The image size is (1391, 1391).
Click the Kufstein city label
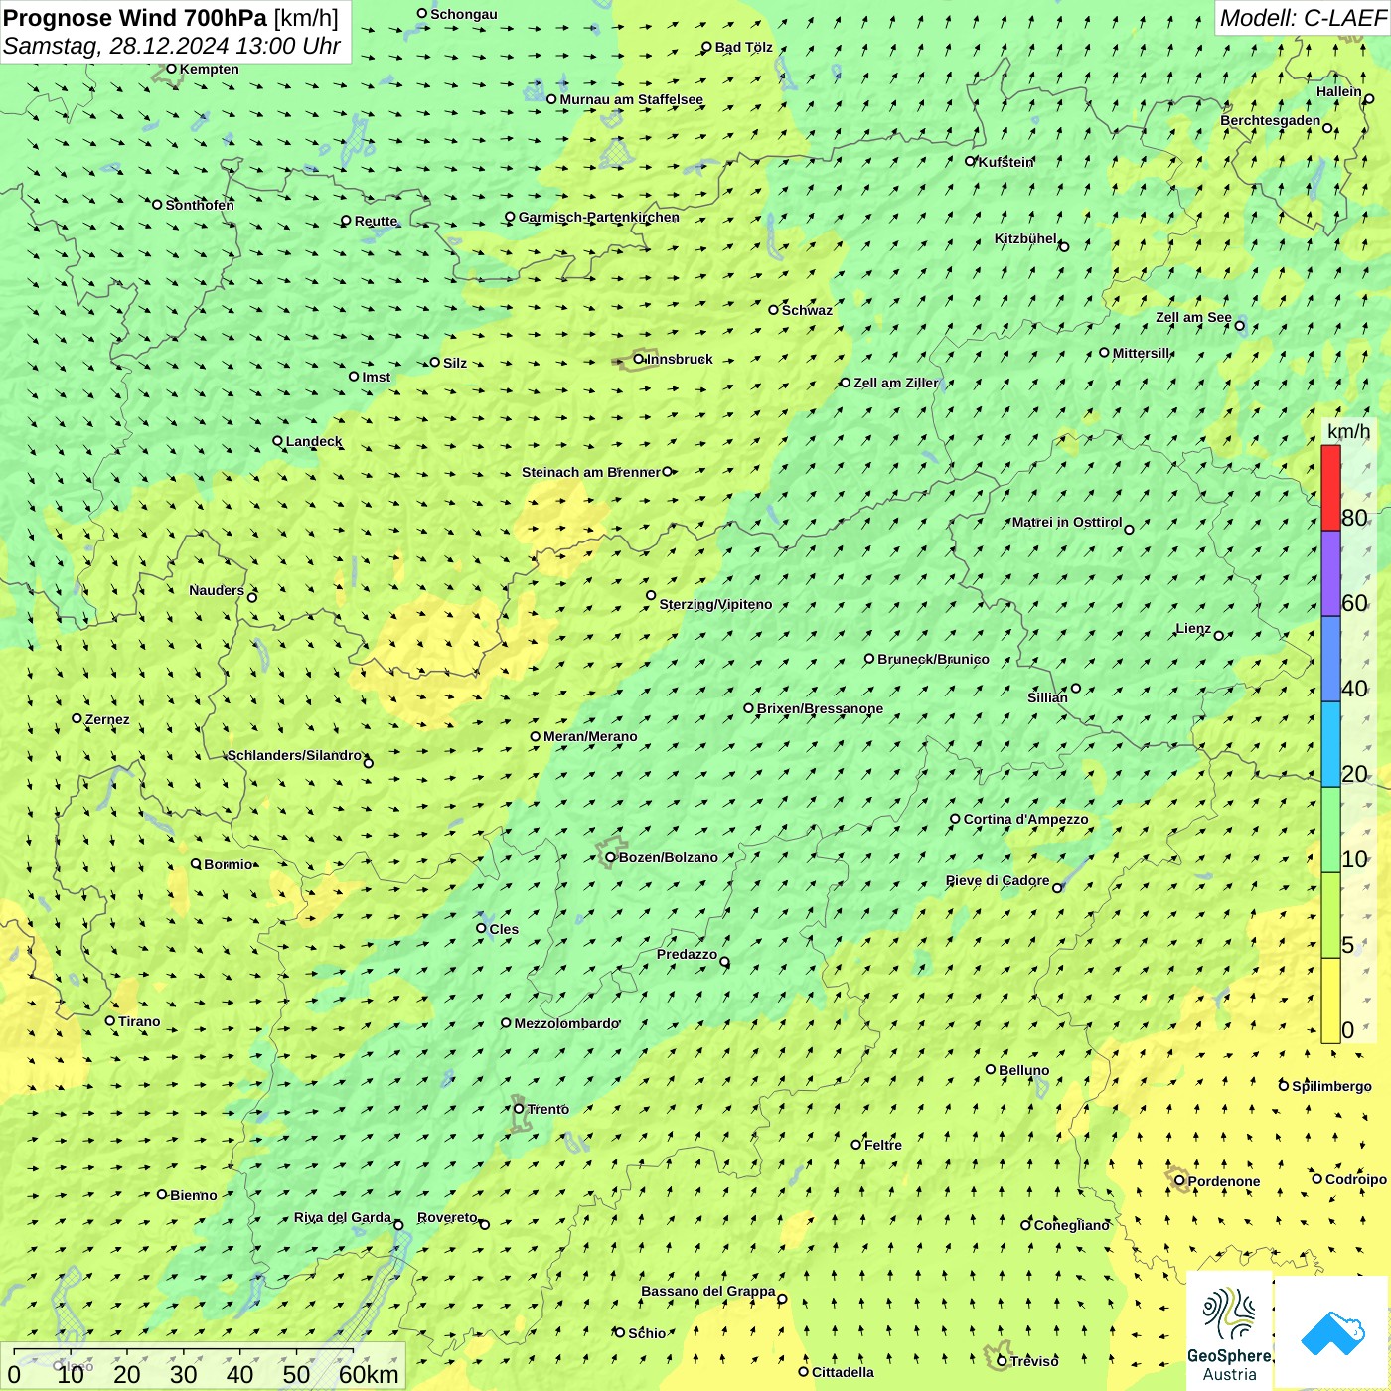[x=1006, y=162]
